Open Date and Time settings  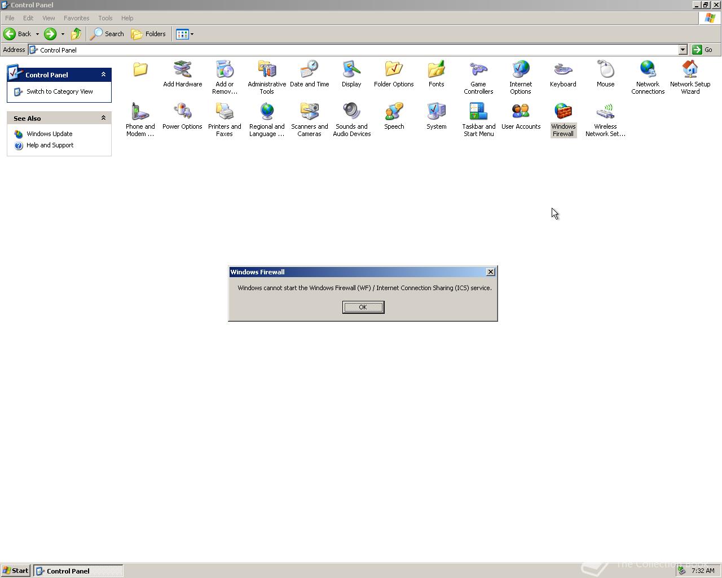pos(309,75)
